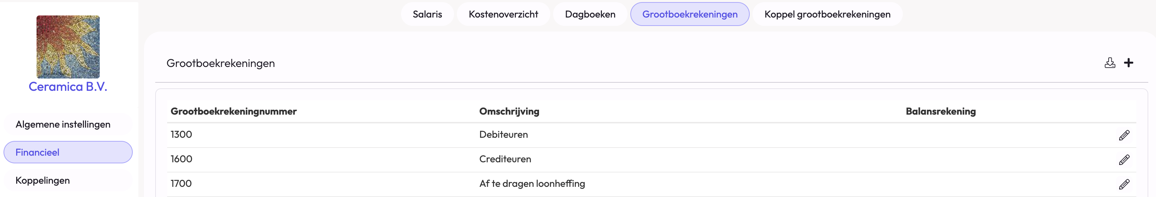The image size is (1156, 197).
Task: Click the Omschrijving column header
Action: 509,111
